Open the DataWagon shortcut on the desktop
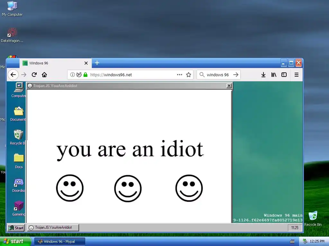329x246 pixels. 12,35
